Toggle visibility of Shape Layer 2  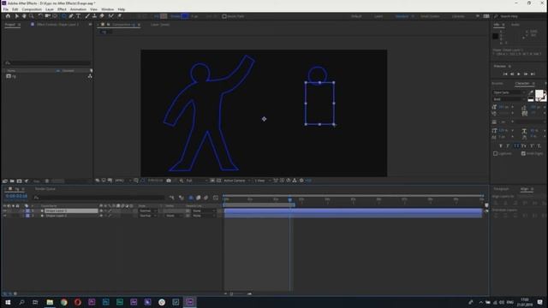click(4, 216)
